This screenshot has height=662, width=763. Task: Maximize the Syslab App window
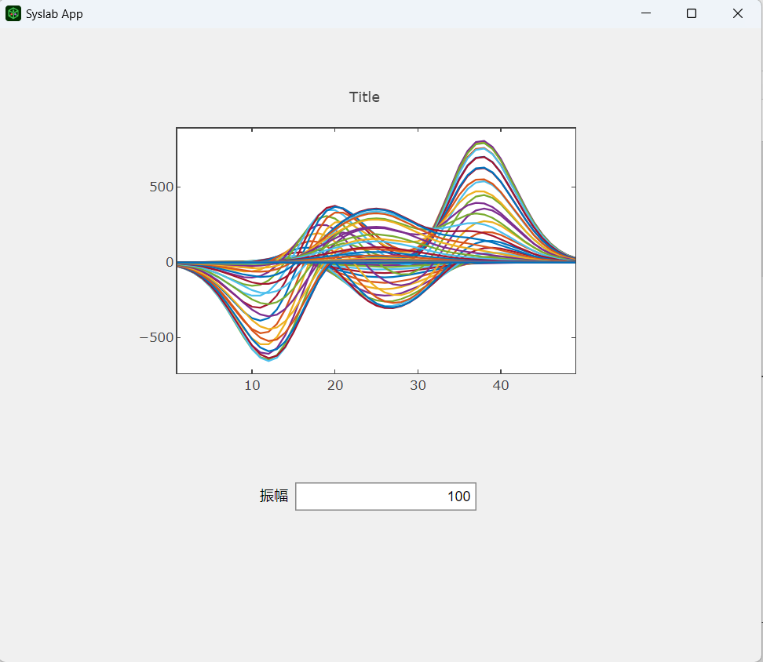pos(692,13)
